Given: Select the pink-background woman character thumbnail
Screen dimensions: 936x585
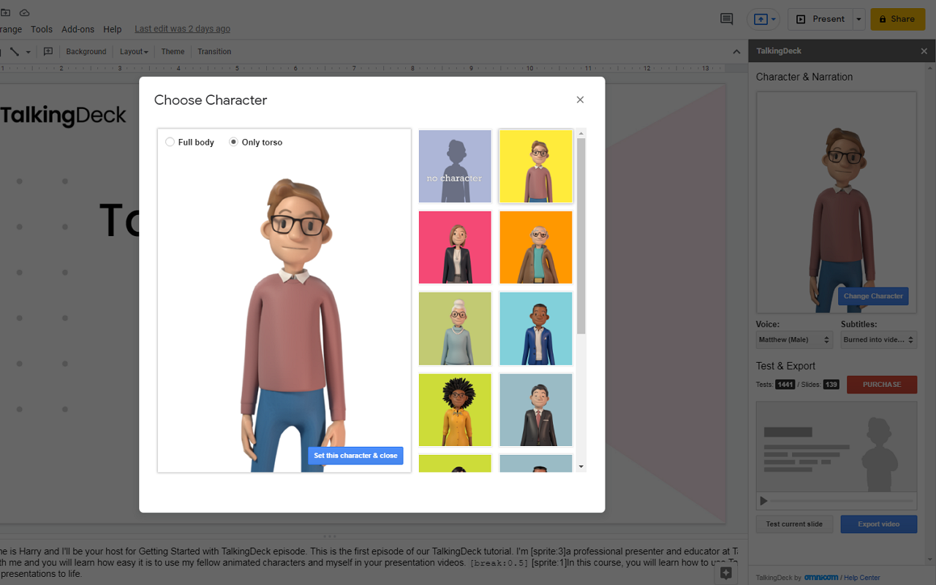Looking at the screenshot, I should (455, 247).
